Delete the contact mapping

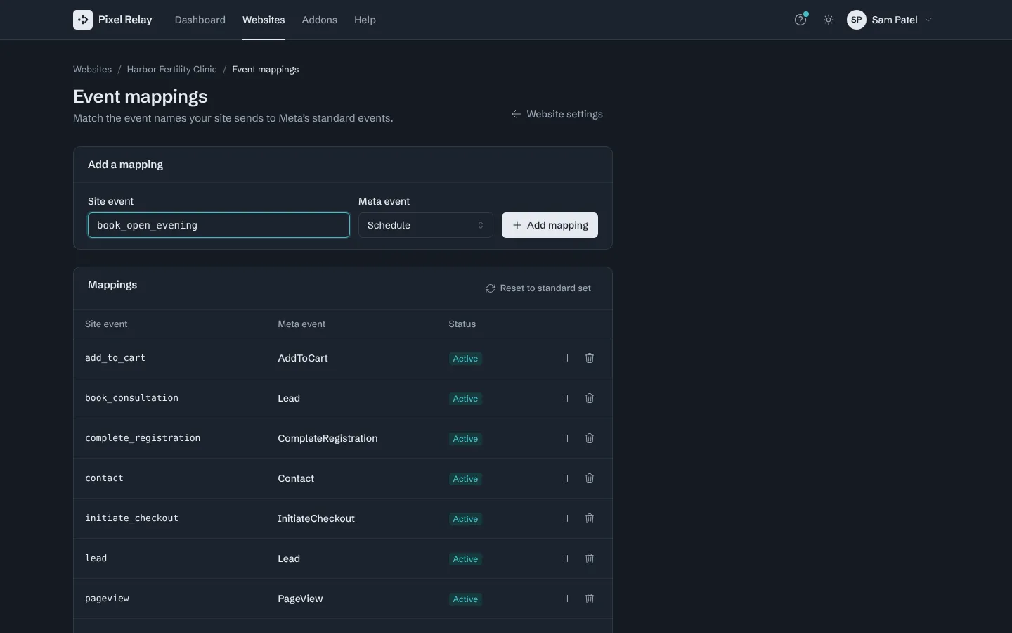tap(590, 478)
